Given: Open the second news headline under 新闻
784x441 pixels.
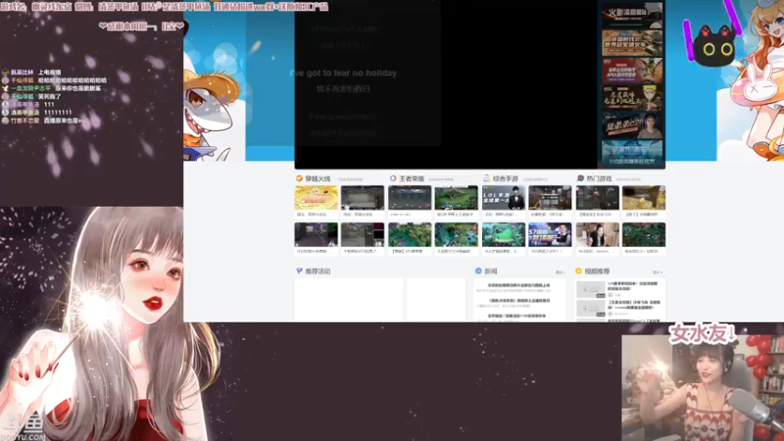Looking at the screenshot, I should 519,301.
